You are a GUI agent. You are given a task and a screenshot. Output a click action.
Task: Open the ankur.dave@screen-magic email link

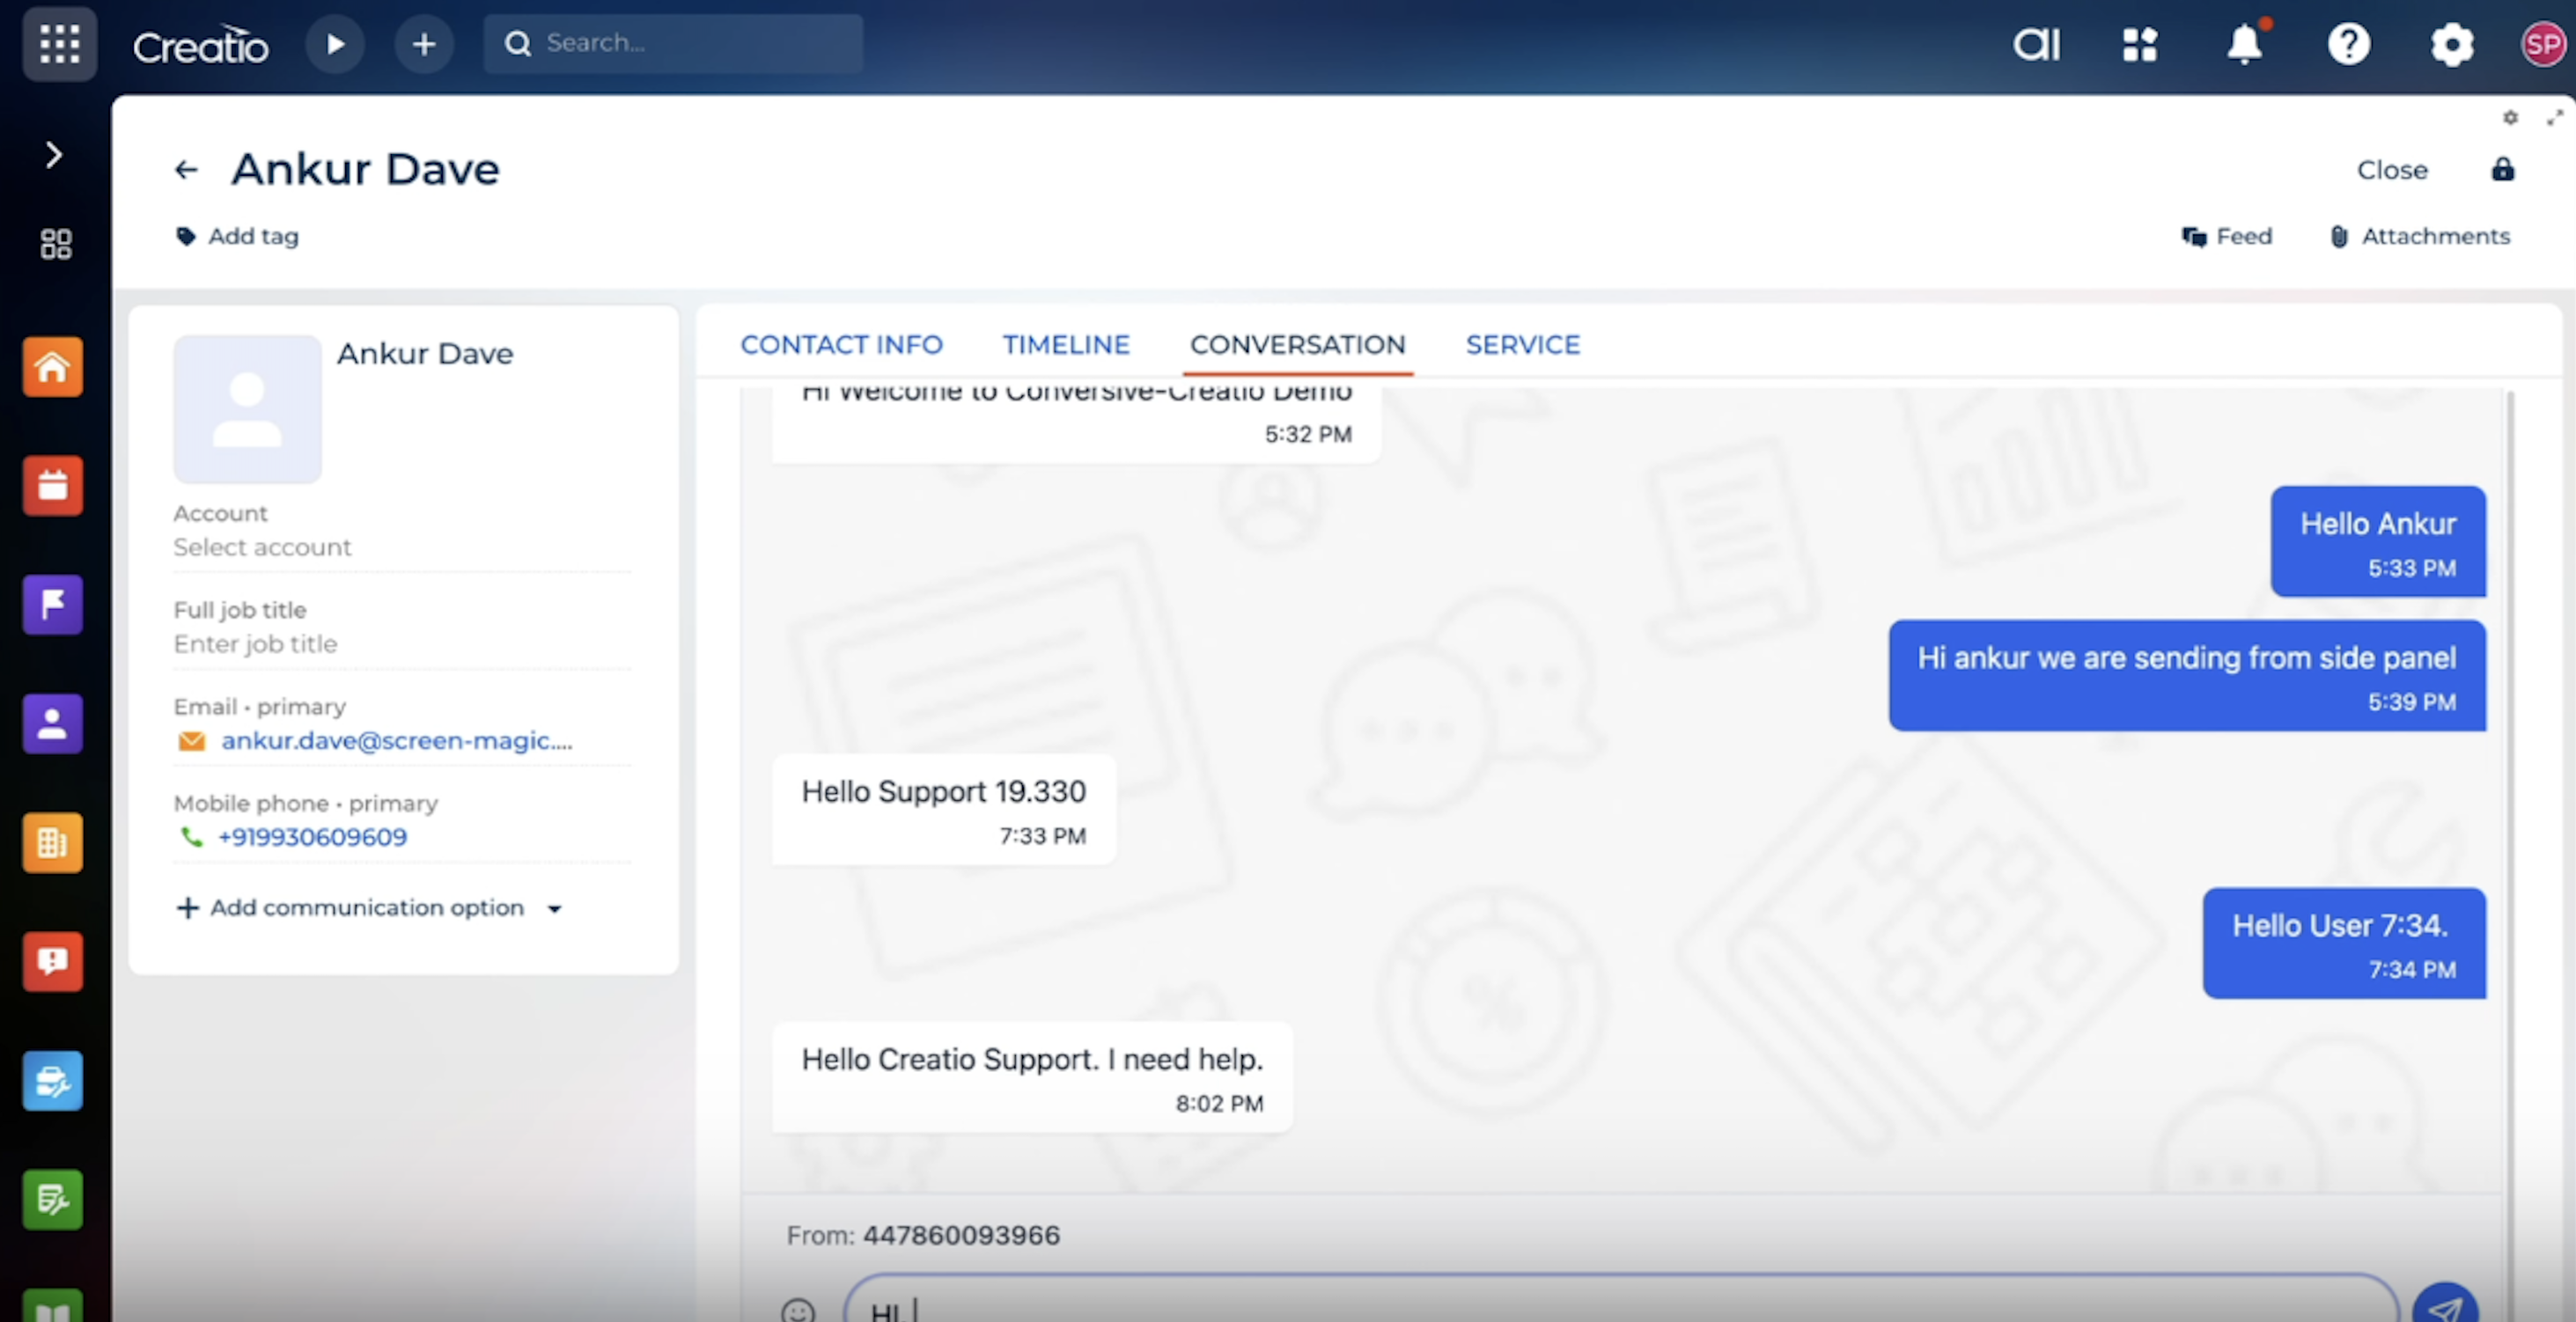click(397, 741)
